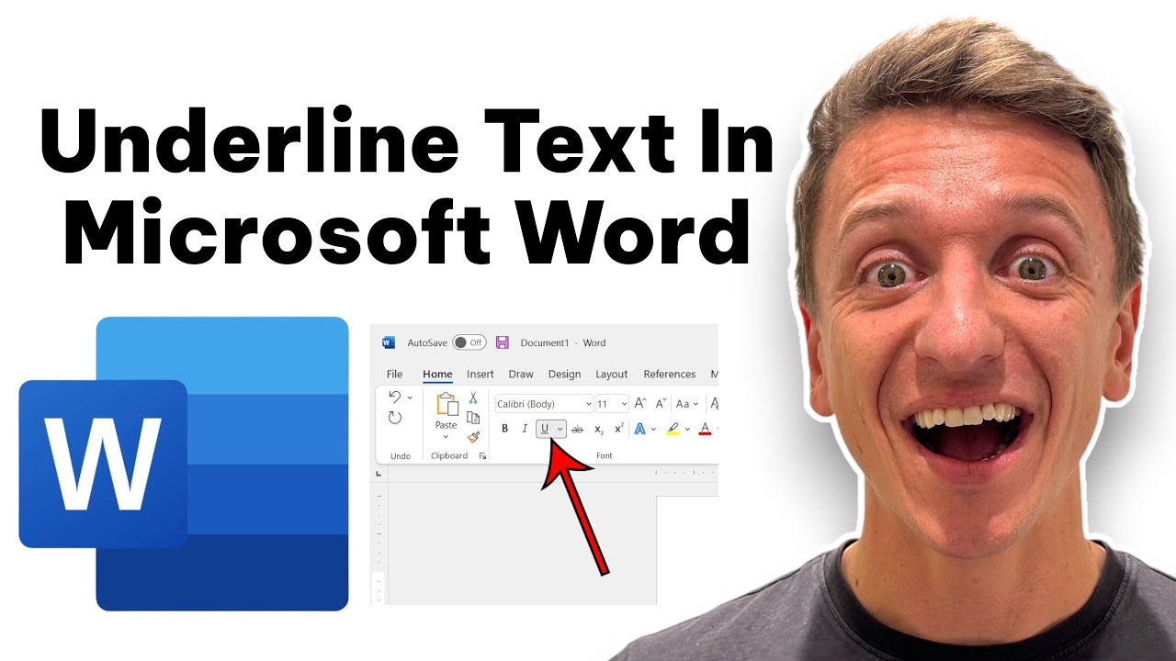Viewport: 1176px width, 661px height.
Task: Switch to the Insert tab
Action: pos(481,374)
